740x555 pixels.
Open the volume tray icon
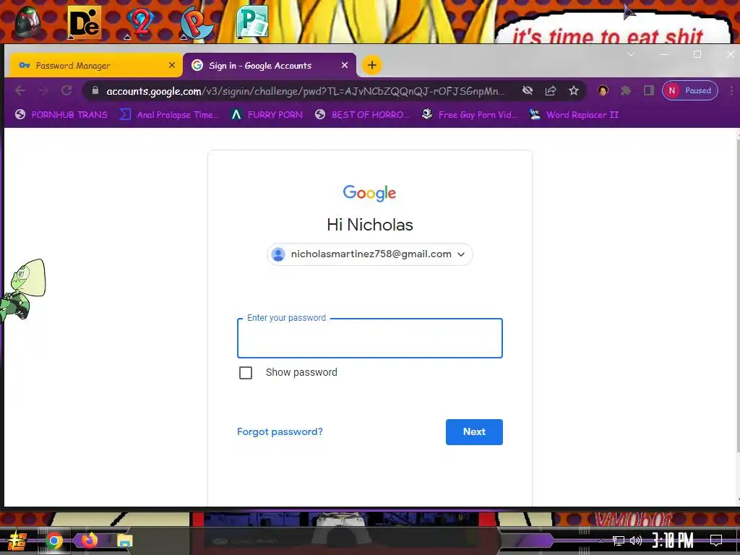pyautogui.click(x=636, y=541)
